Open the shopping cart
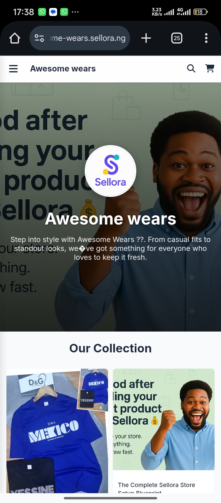 click(x=210, y=68)
